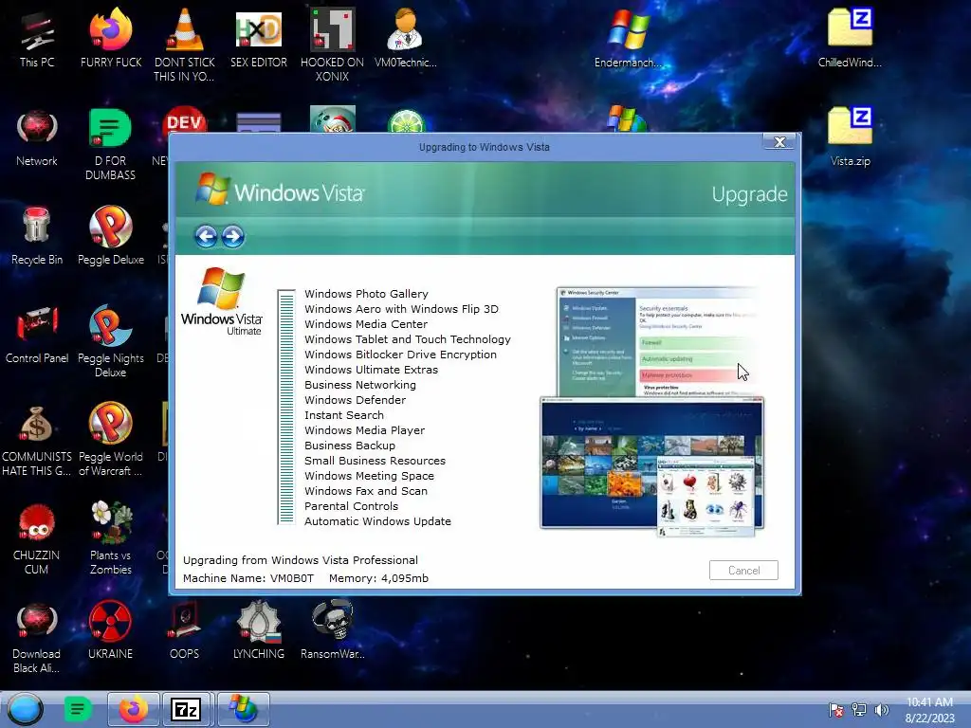Click the 'Instant Search' text
Image resolution: width=971 pixels, height=728 pixels.
343,415
